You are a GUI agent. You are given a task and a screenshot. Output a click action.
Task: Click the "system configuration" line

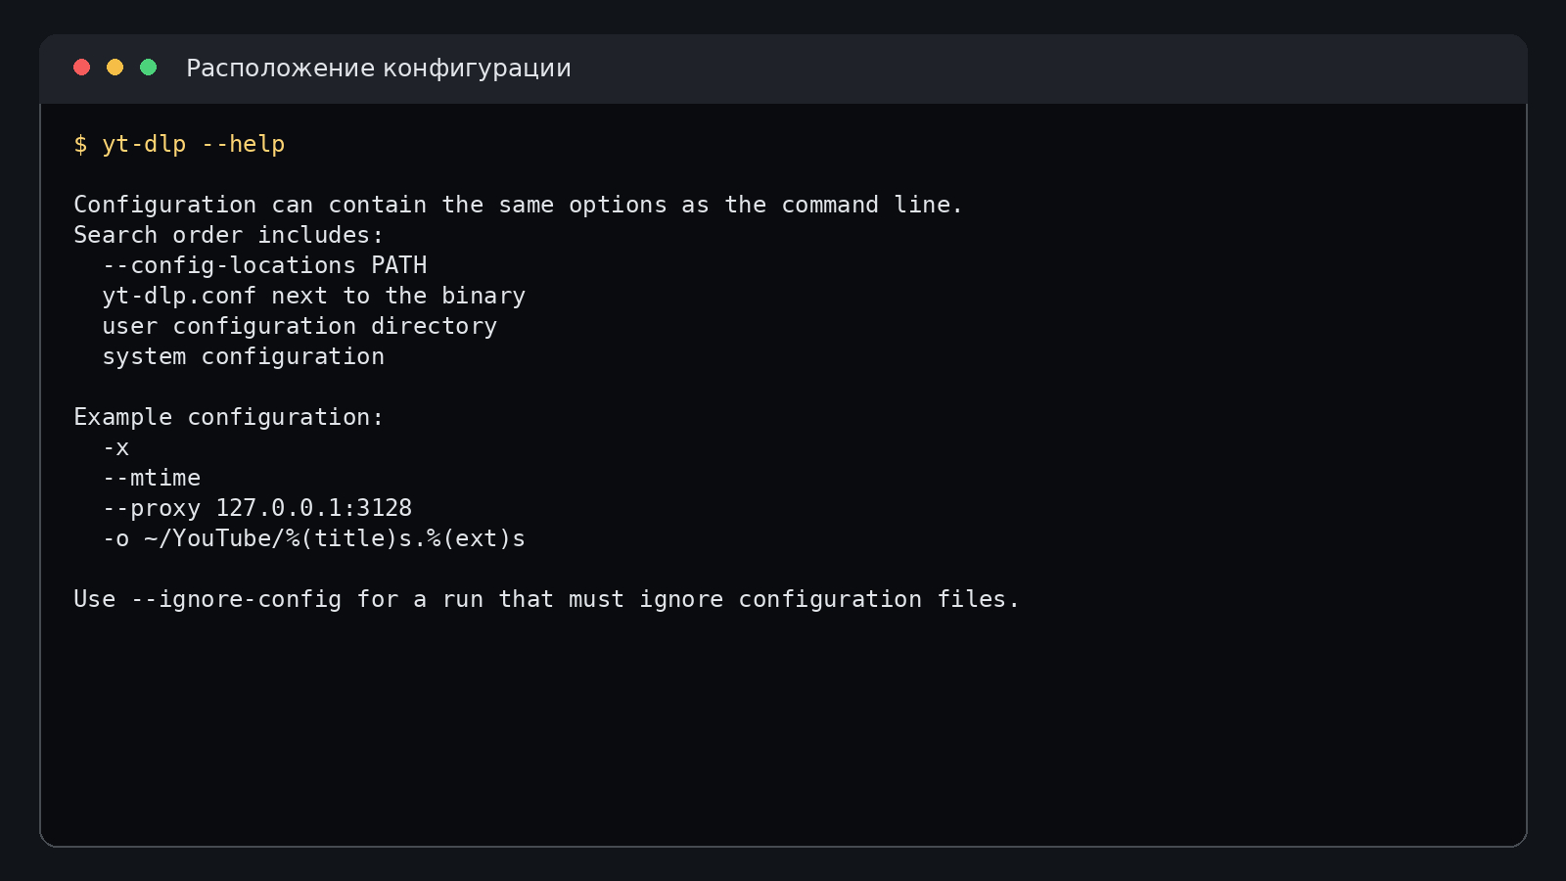click(243, 356)
